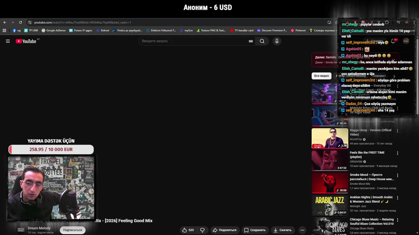Open the Discover Premiere bookmark
Screen dimensions: 419x235
point(272,30)
